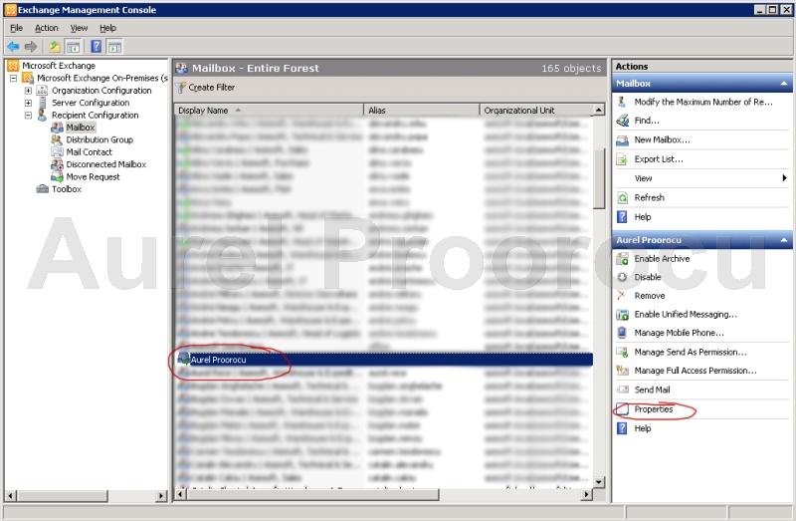
Task: Collapse the Recipient Configuration node
Action: 29,116
